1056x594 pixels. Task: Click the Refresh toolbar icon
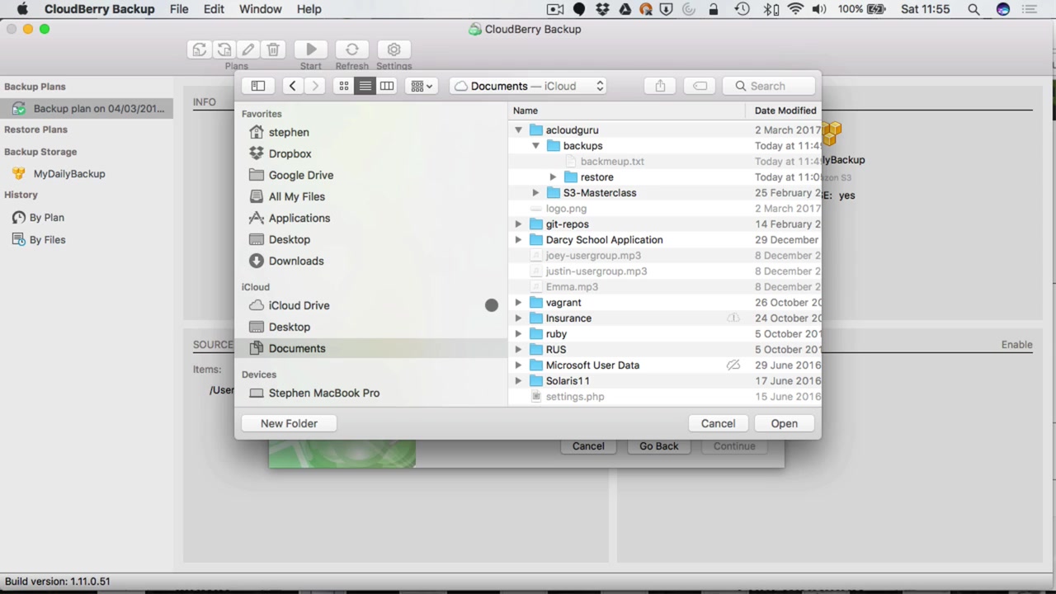(352, 50)
